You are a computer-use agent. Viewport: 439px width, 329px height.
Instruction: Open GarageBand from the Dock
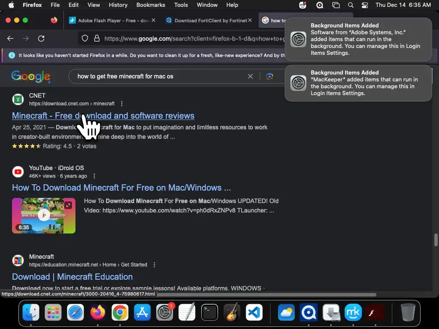[x=232, y=312]
